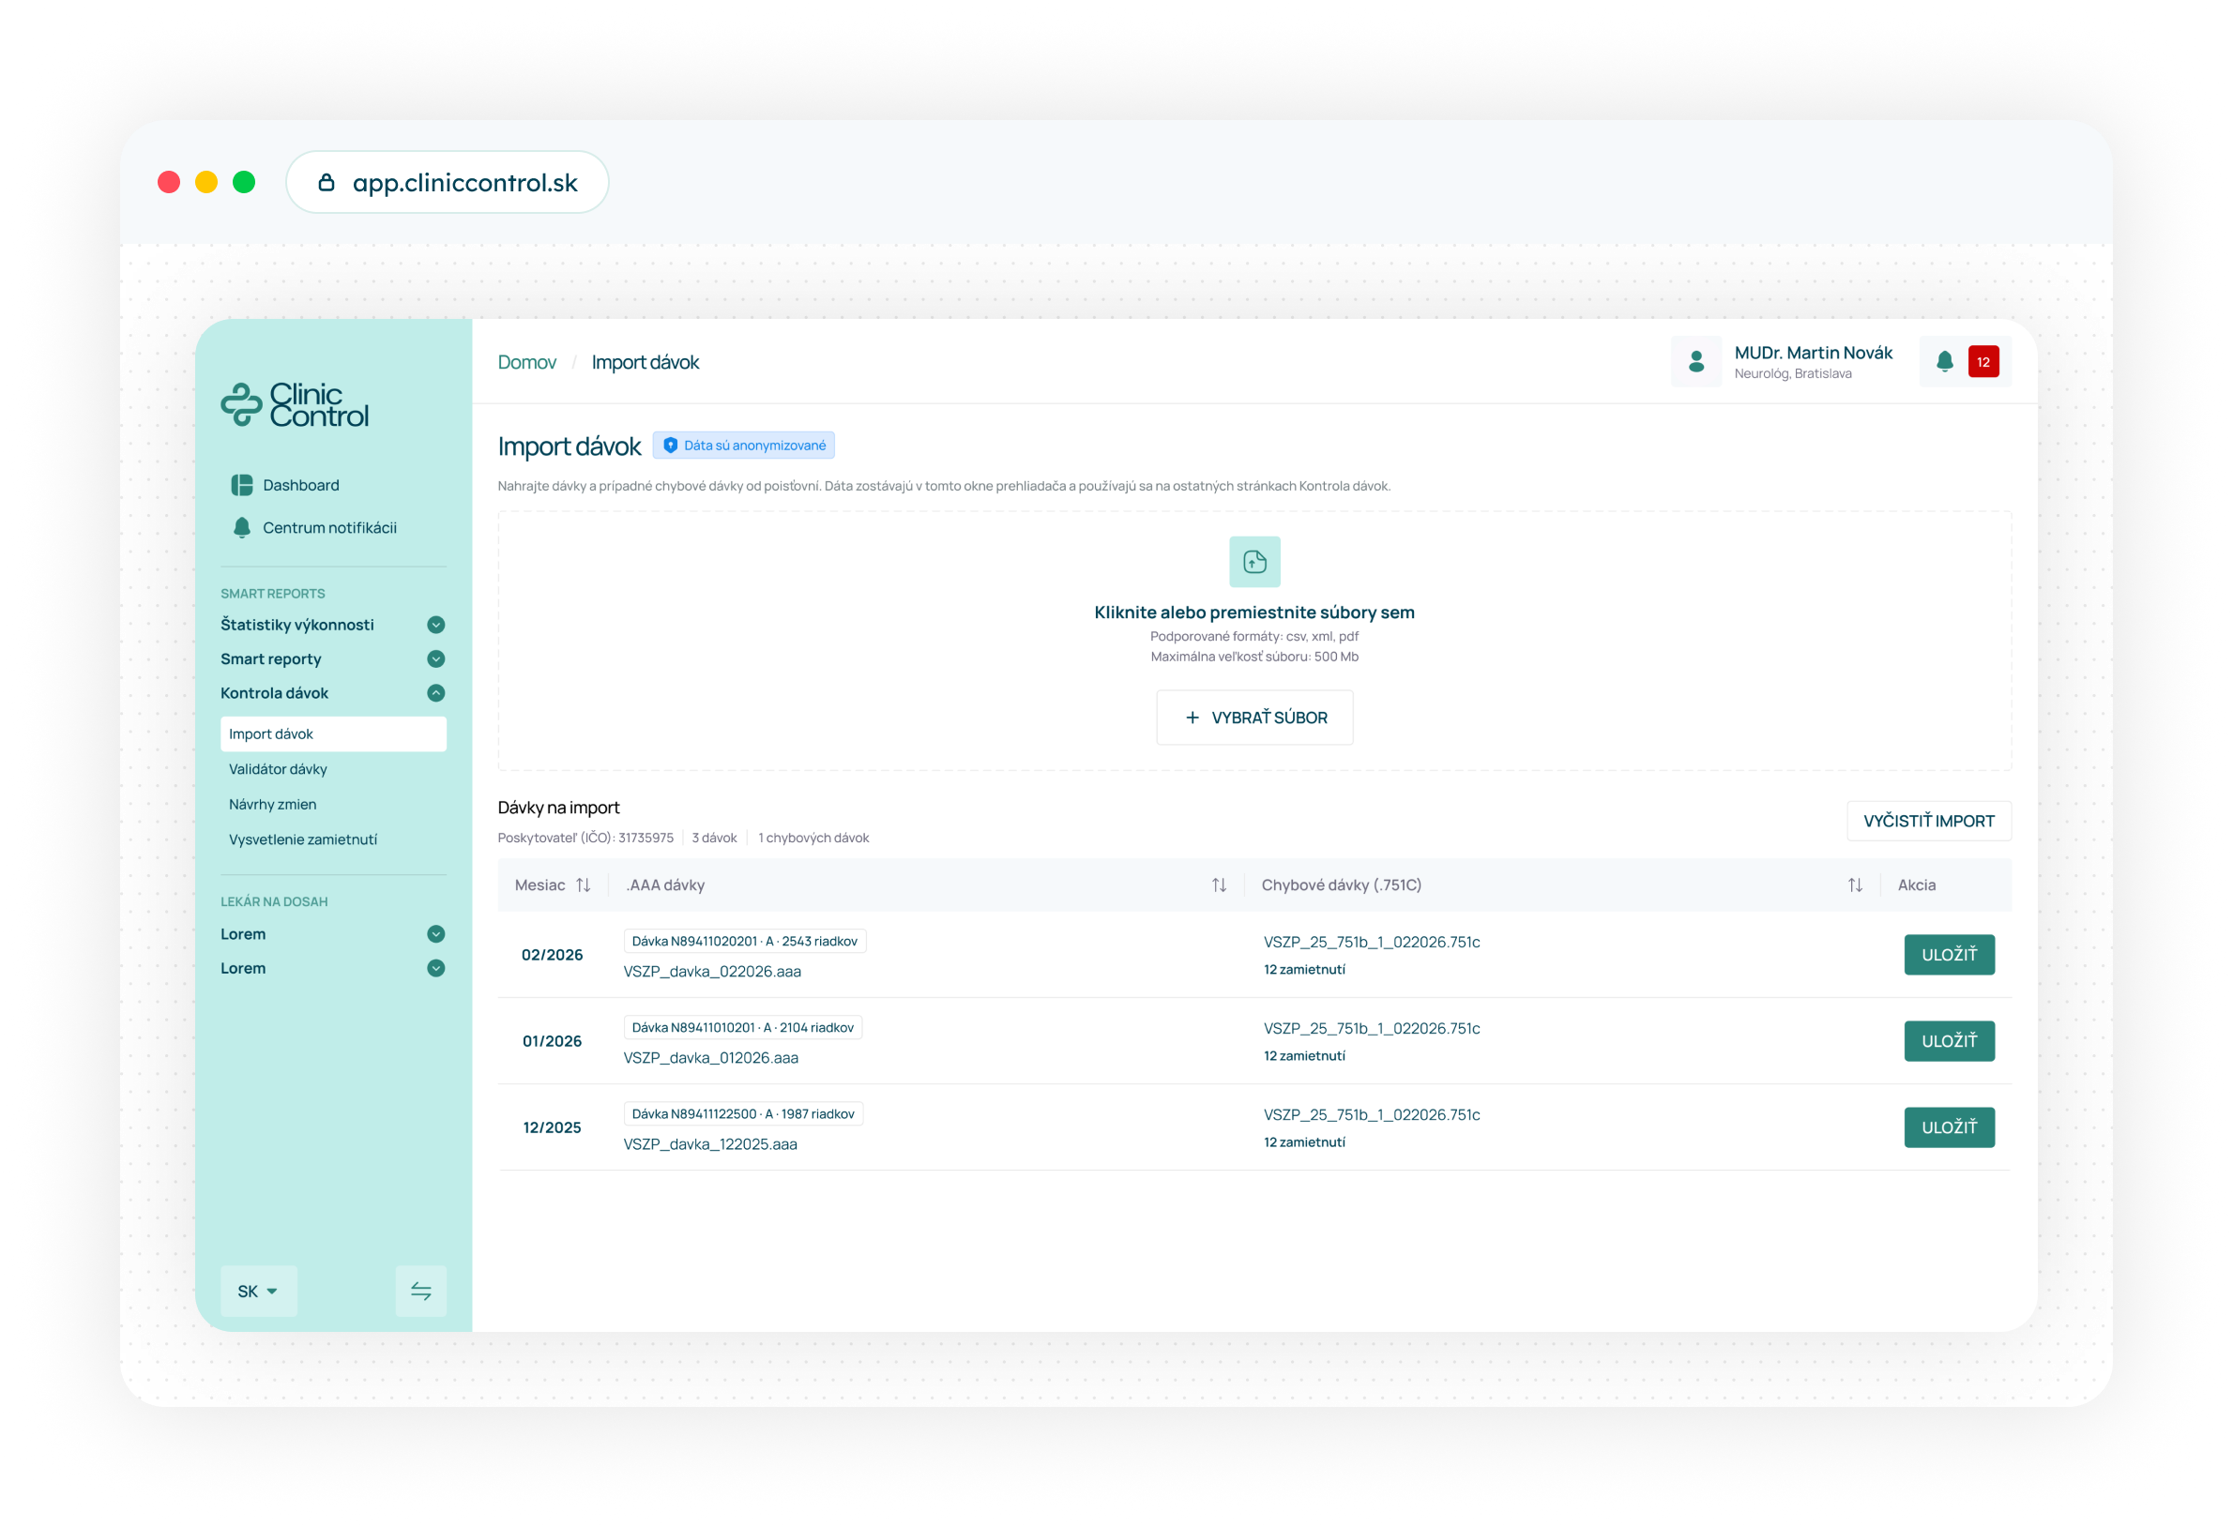Viewport: 2233px width, 1527px height.
Task: Click 1 chybových dávok count
Action: (x=813, y=839)
